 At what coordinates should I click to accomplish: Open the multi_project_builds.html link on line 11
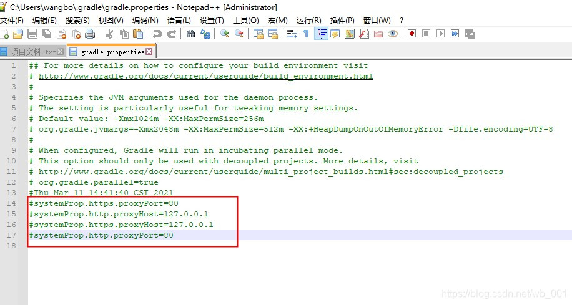(270, 172)
